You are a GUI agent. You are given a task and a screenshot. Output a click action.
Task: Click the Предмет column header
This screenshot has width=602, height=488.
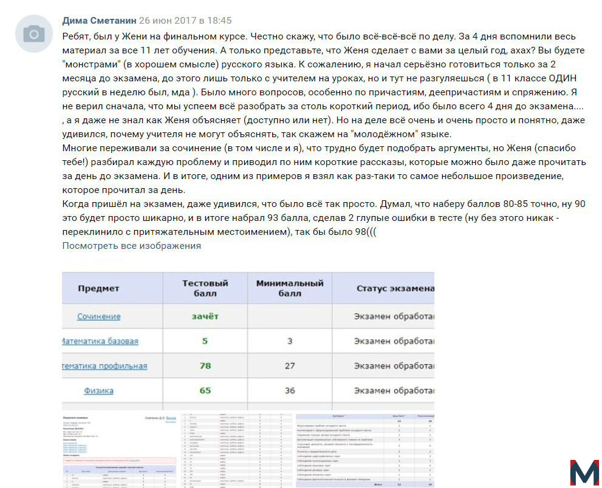(x=98, y=288)
